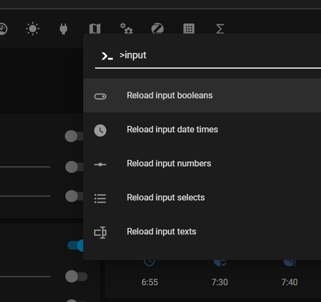Open the sun weather tab icon

(33, 29)
